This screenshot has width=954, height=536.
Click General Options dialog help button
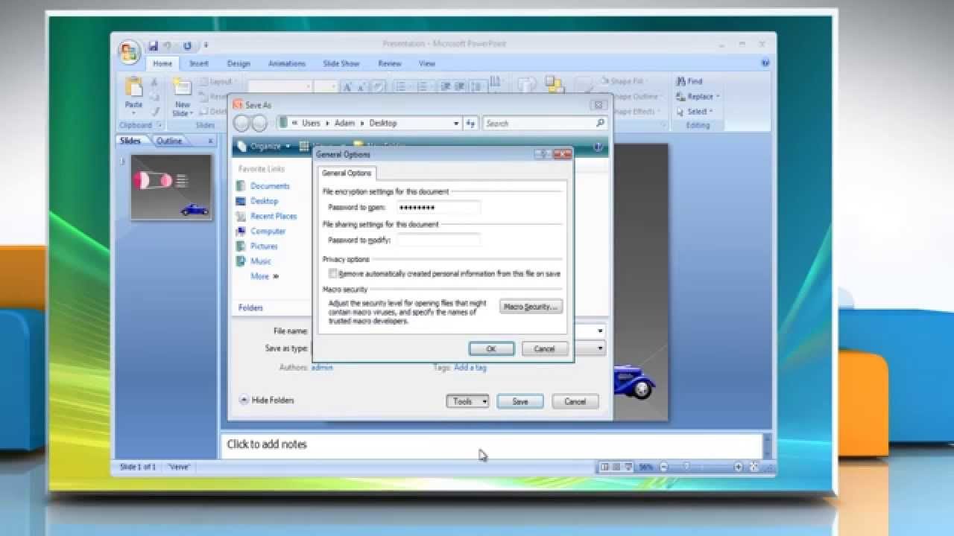[x=545, y=154]
